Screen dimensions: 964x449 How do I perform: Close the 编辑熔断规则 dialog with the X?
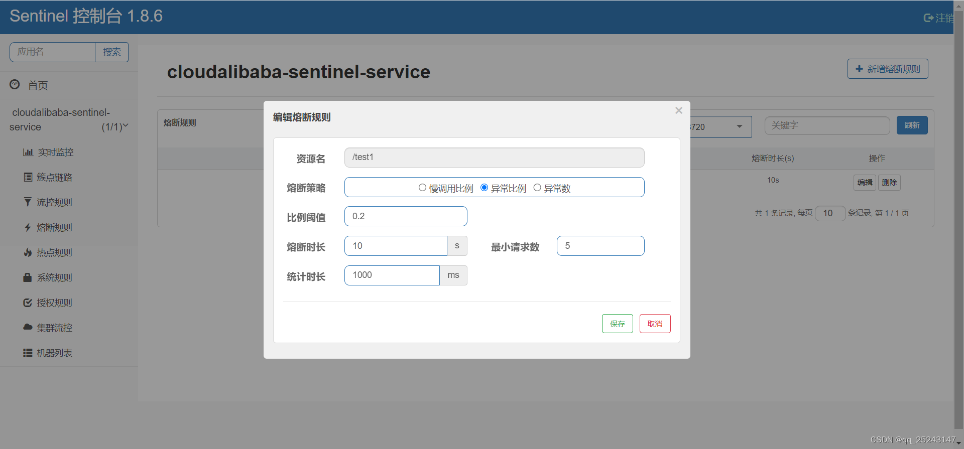[679, 110]
